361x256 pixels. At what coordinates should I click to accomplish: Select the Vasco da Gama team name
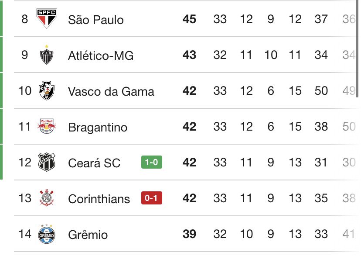tap(111, 91)
